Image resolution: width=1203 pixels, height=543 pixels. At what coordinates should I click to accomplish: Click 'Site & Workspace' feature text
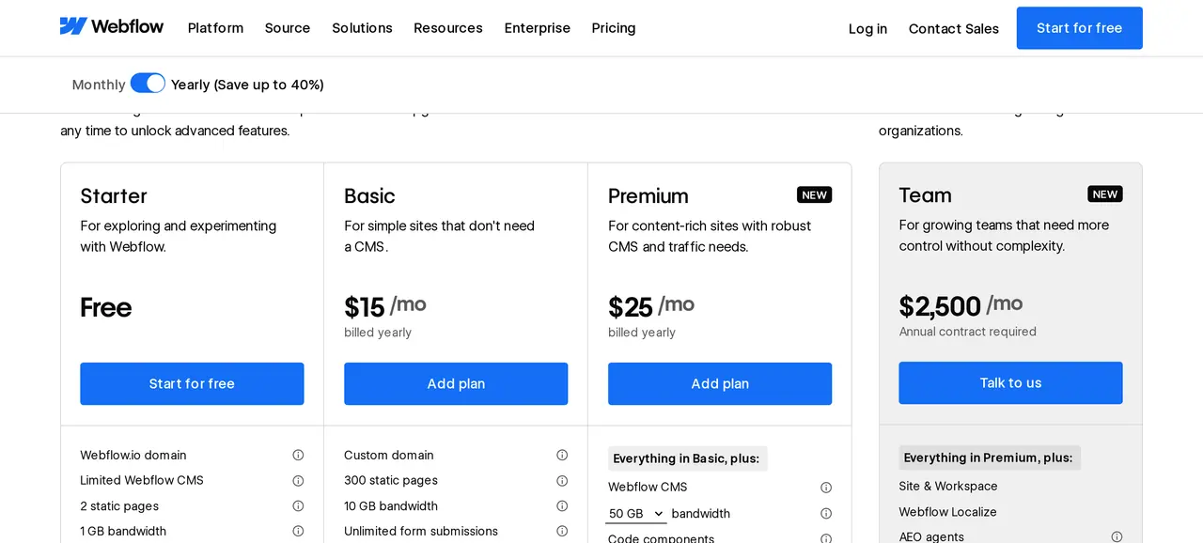(x=948, y=486)
